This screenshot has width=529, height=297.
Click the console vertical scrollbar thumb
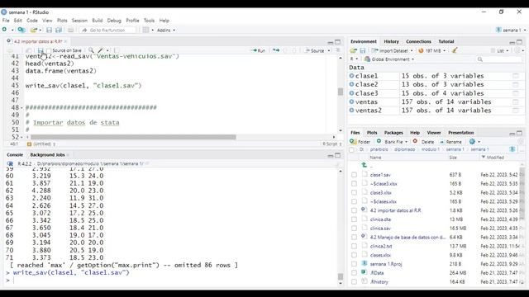coord(340,276)
